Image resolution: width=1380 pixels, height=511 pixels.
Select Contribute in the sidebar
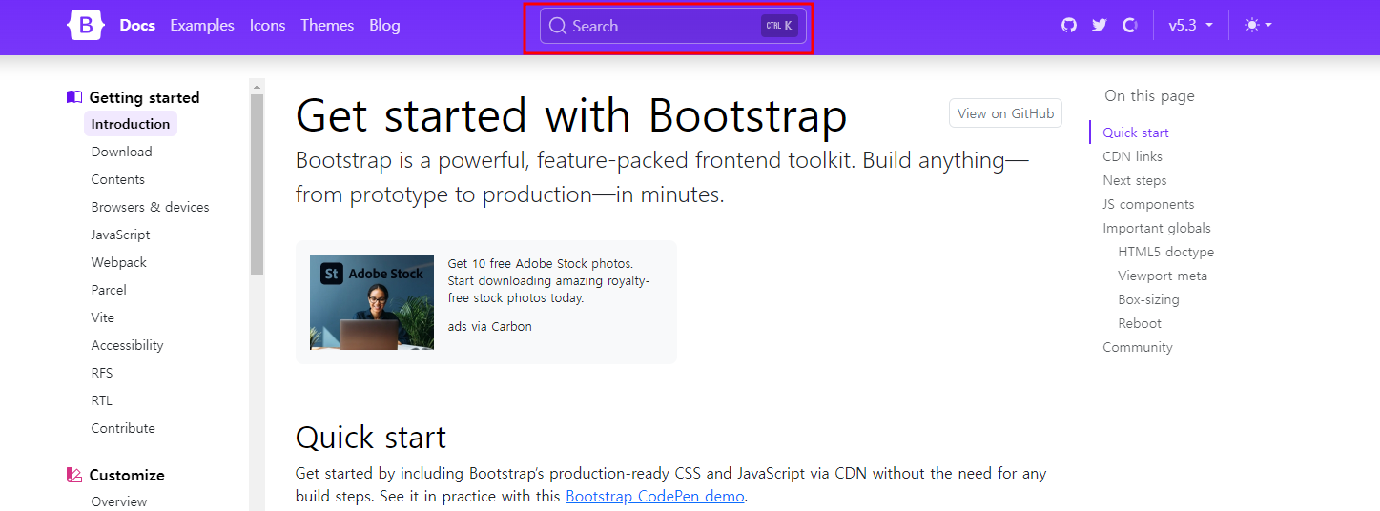[123, 428]
